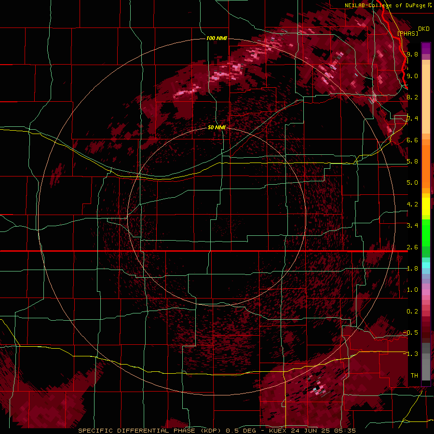Pick the yellow band on the color bar
The image size is (434, 434).
point(426,206)
